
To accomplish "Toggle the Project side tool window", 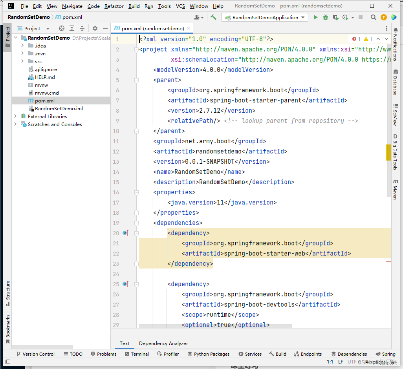I will [8, 37].
